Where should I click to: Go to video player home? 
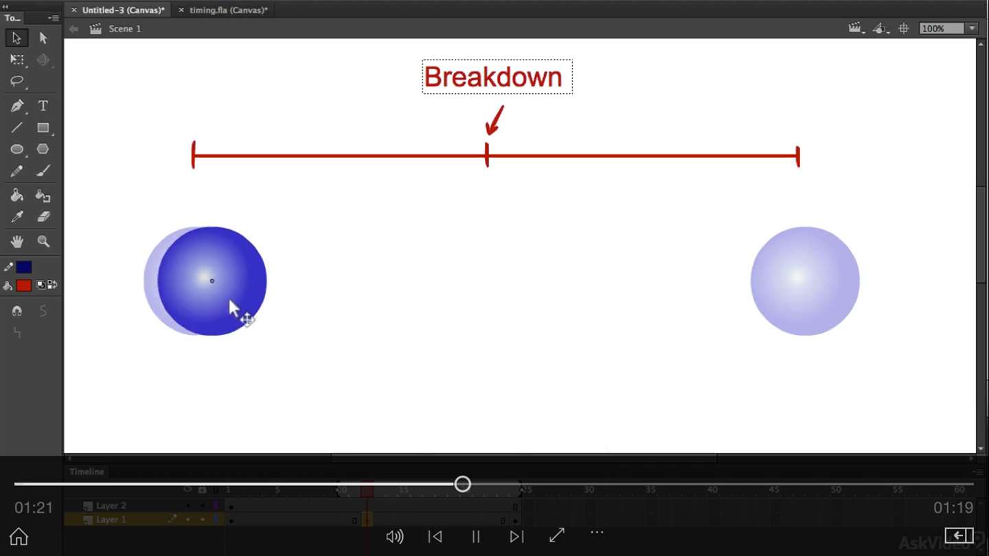click(19, 536)
